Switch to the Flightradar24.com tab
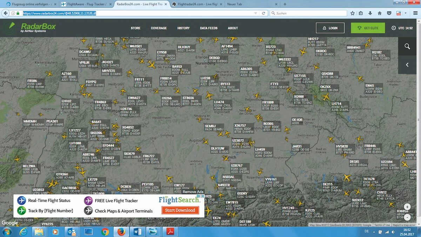Viewport: 421px width, 237px height. (197, 4)
